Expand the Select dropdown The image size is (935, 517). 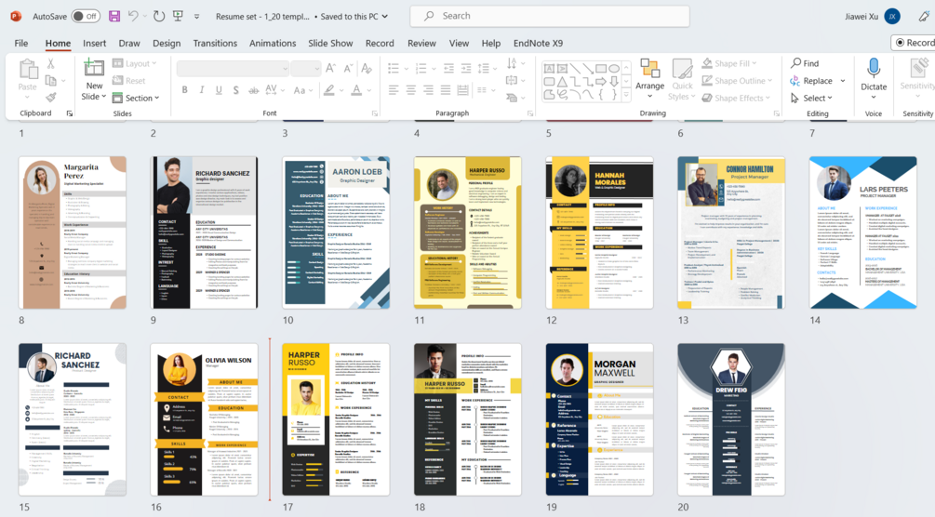pos(811,98)
